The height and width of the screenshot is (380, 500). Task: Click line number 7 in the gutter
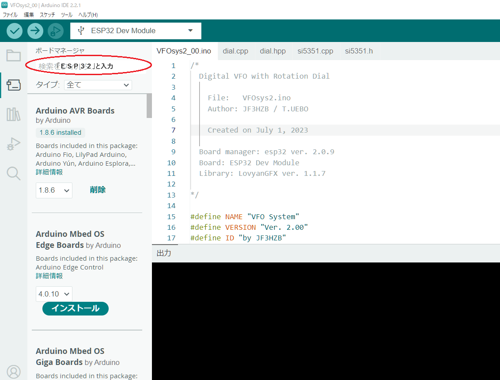(x=173, y=130)
